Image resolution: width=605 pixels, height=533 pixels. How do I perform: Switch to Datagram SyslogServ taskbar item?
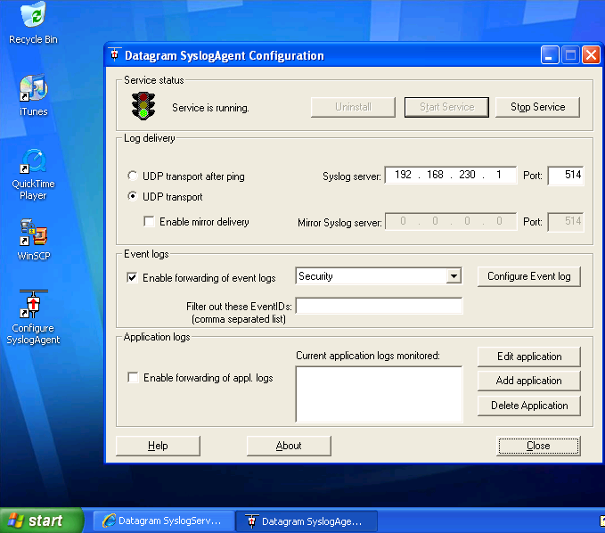pos(164,521)
